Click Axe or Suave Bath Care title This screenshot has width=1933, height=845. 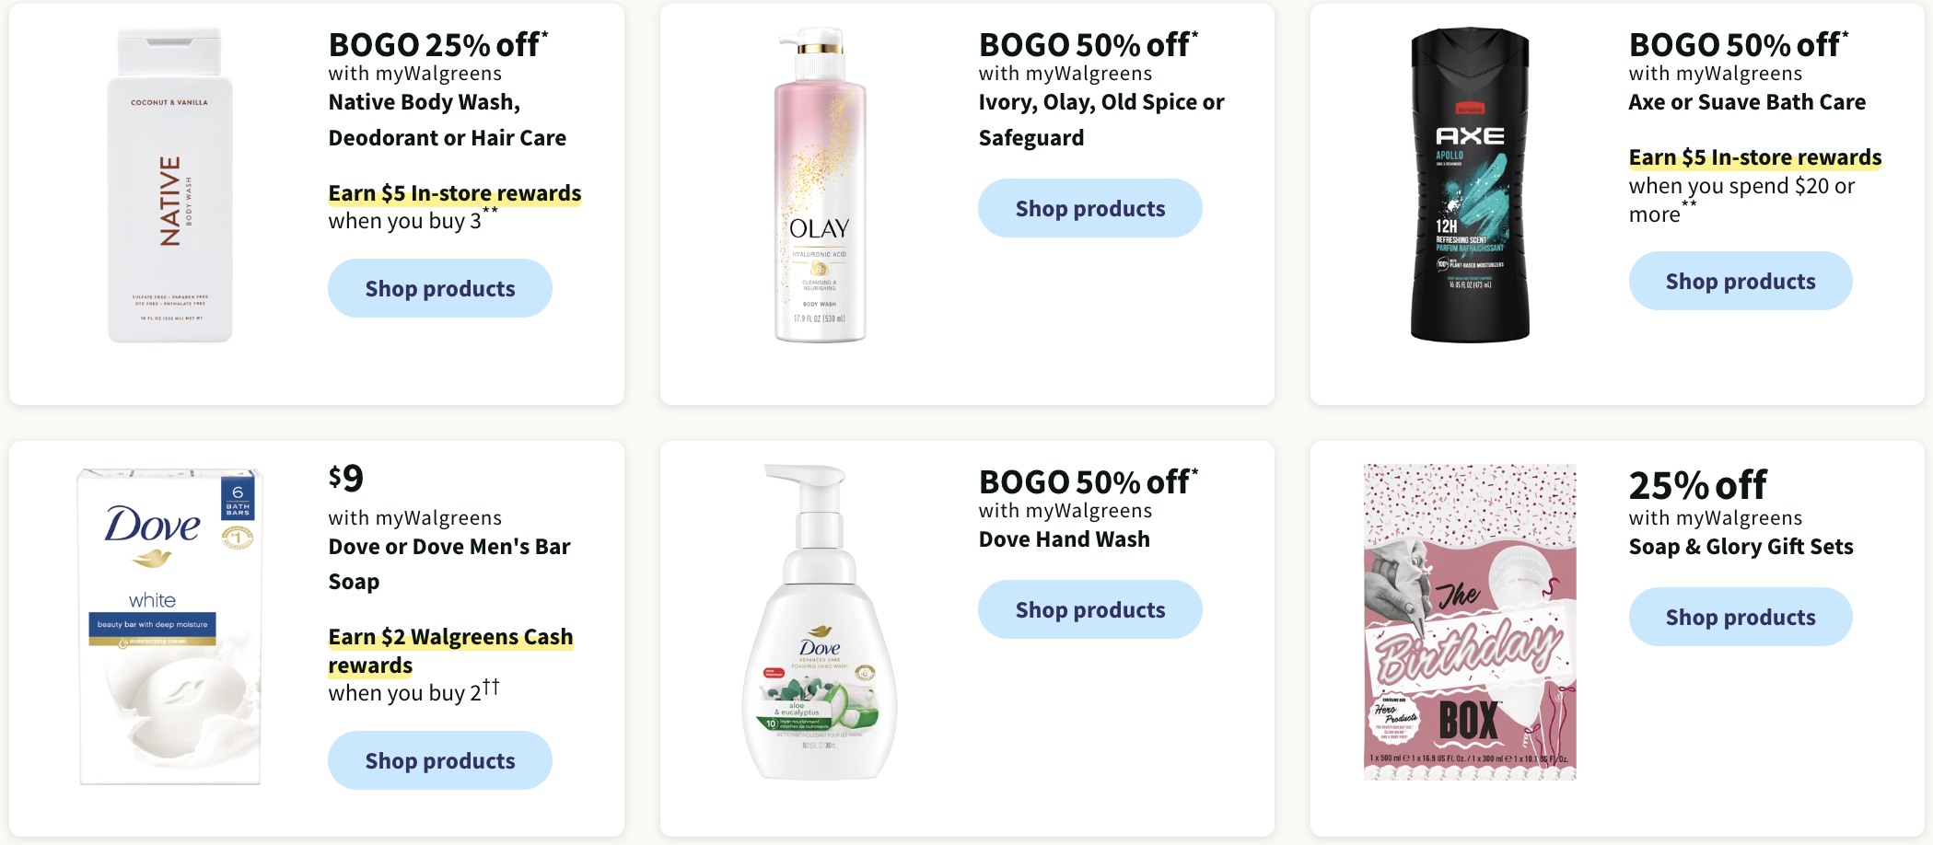tap(1747, 102)
